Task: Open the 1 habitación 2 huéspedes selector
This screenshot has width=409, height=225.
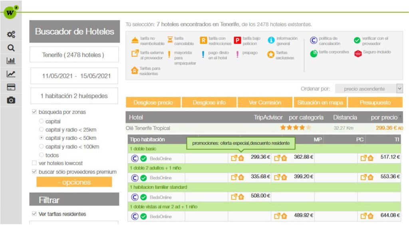Action: click(x=74, y=96)
